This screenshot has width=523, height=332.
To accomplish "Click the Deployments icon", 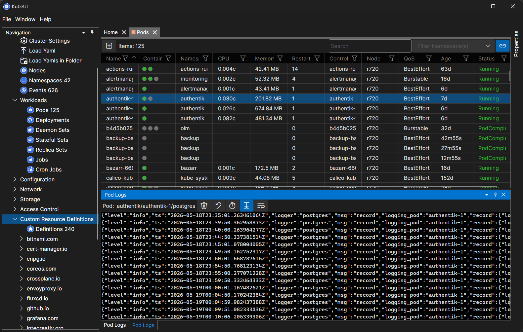I will pos(30,120).
